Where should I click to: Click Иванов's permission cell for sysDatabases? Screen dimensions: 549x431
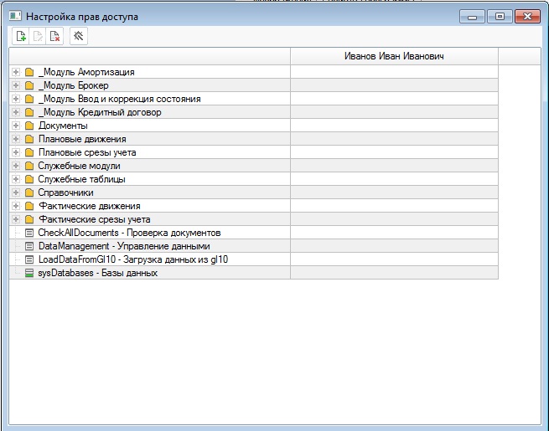394,273
